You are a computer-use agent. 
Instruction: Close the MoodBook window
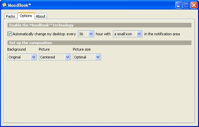pyautogui.click(x=194, y=5)
